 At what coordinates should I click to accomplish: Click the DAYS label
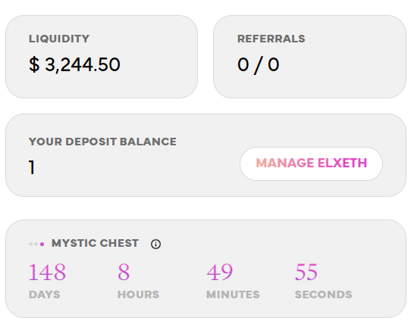(x=45, y=294)
